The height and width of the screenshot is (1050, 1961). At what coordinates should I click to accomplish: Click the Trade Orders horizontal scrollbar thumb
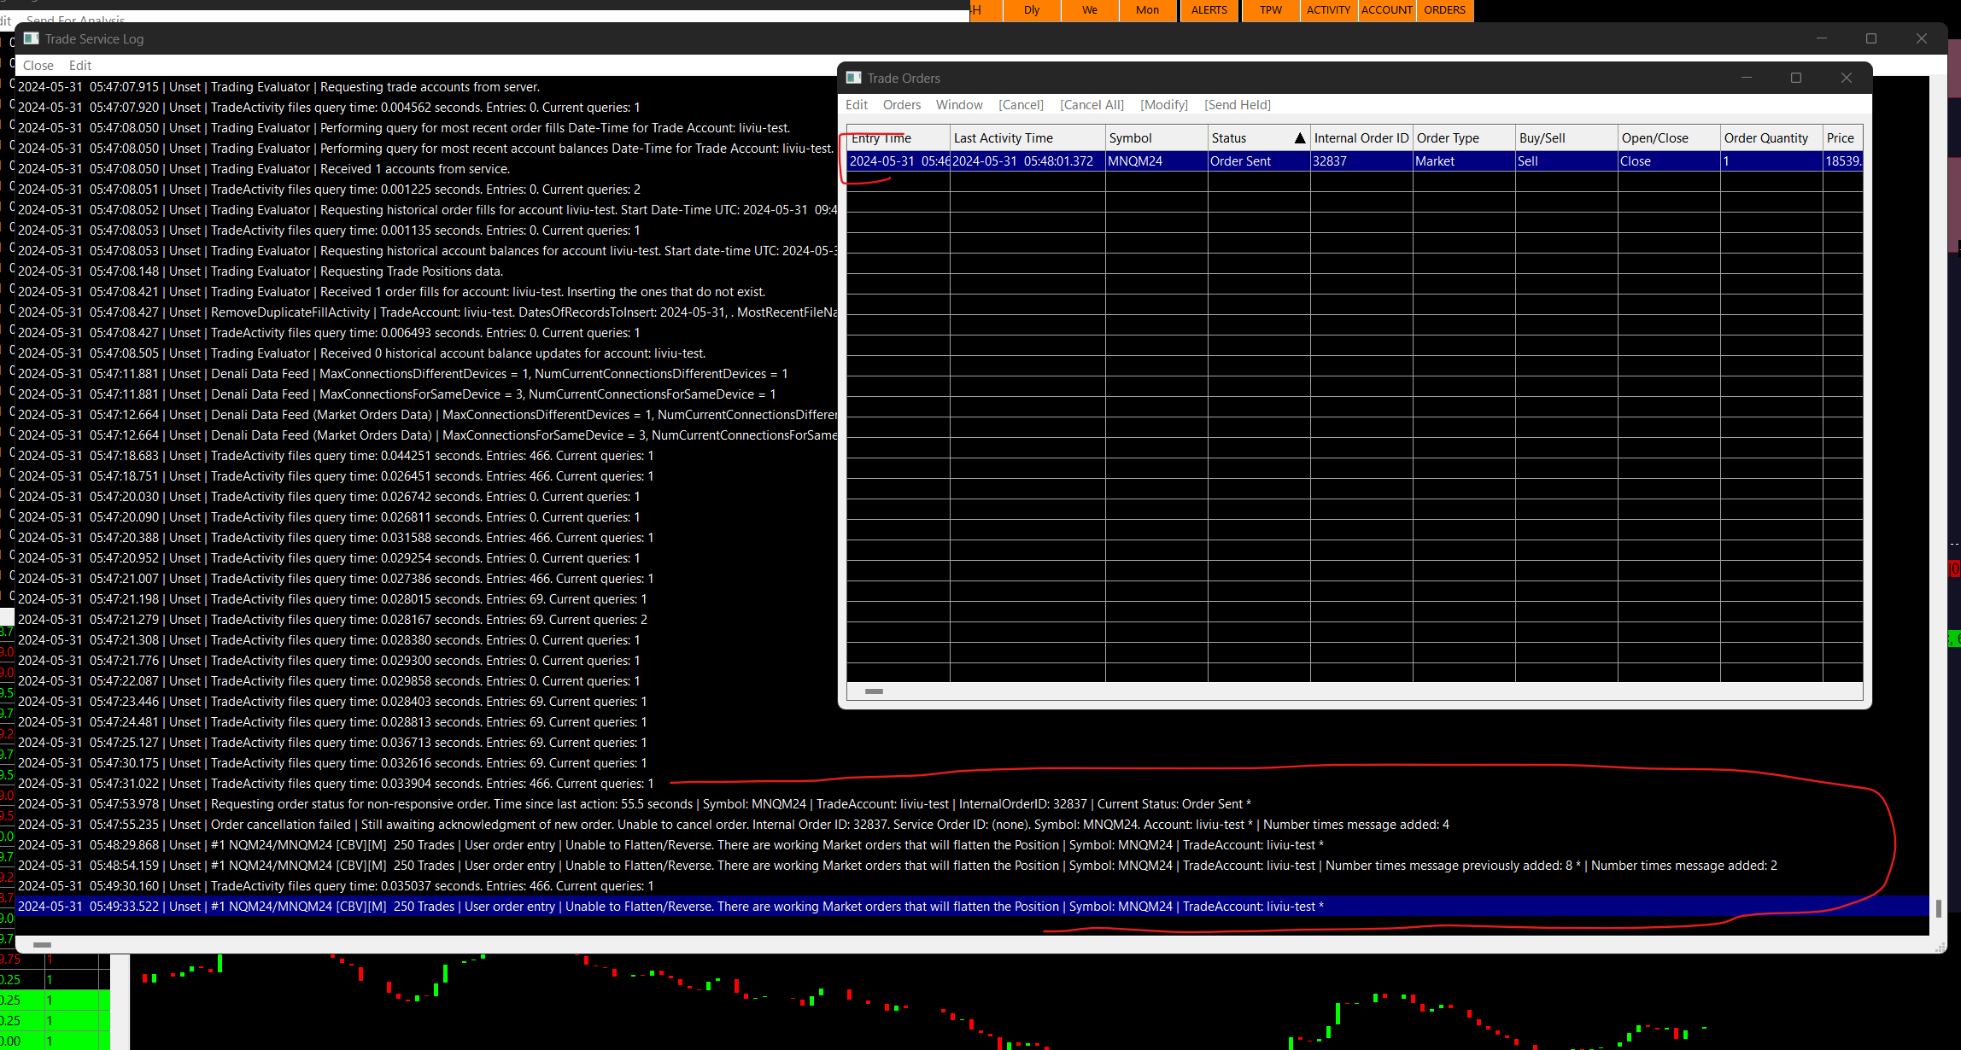click(x=874, y=691)
